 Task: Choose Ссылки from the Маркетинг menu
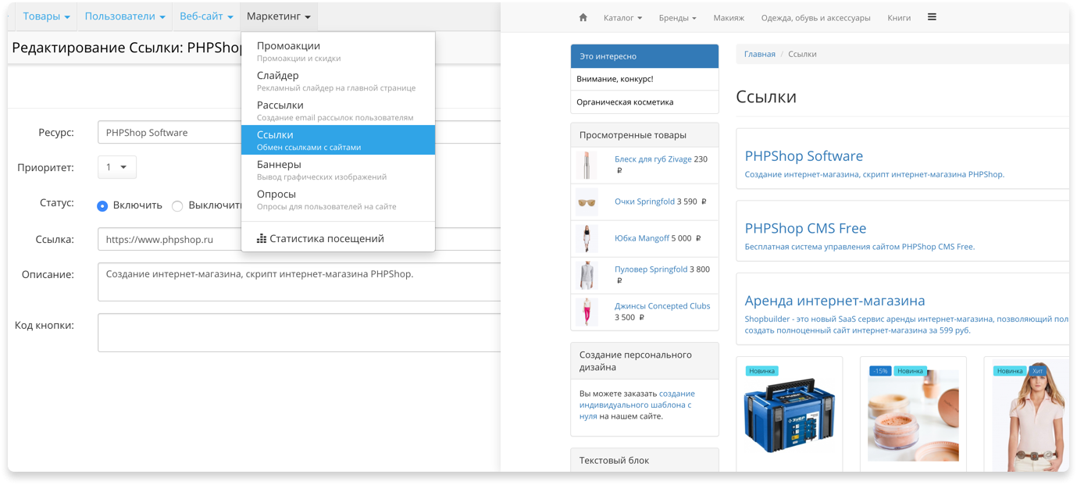point(338,140)
